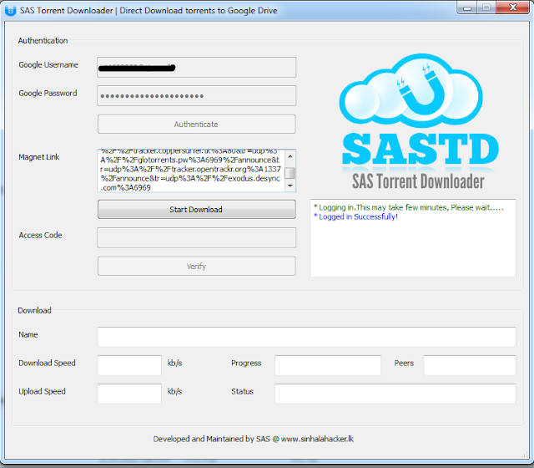This screenshot has height=468, width=534.
Task: Click the download Name field
Action: pos(306,337)
